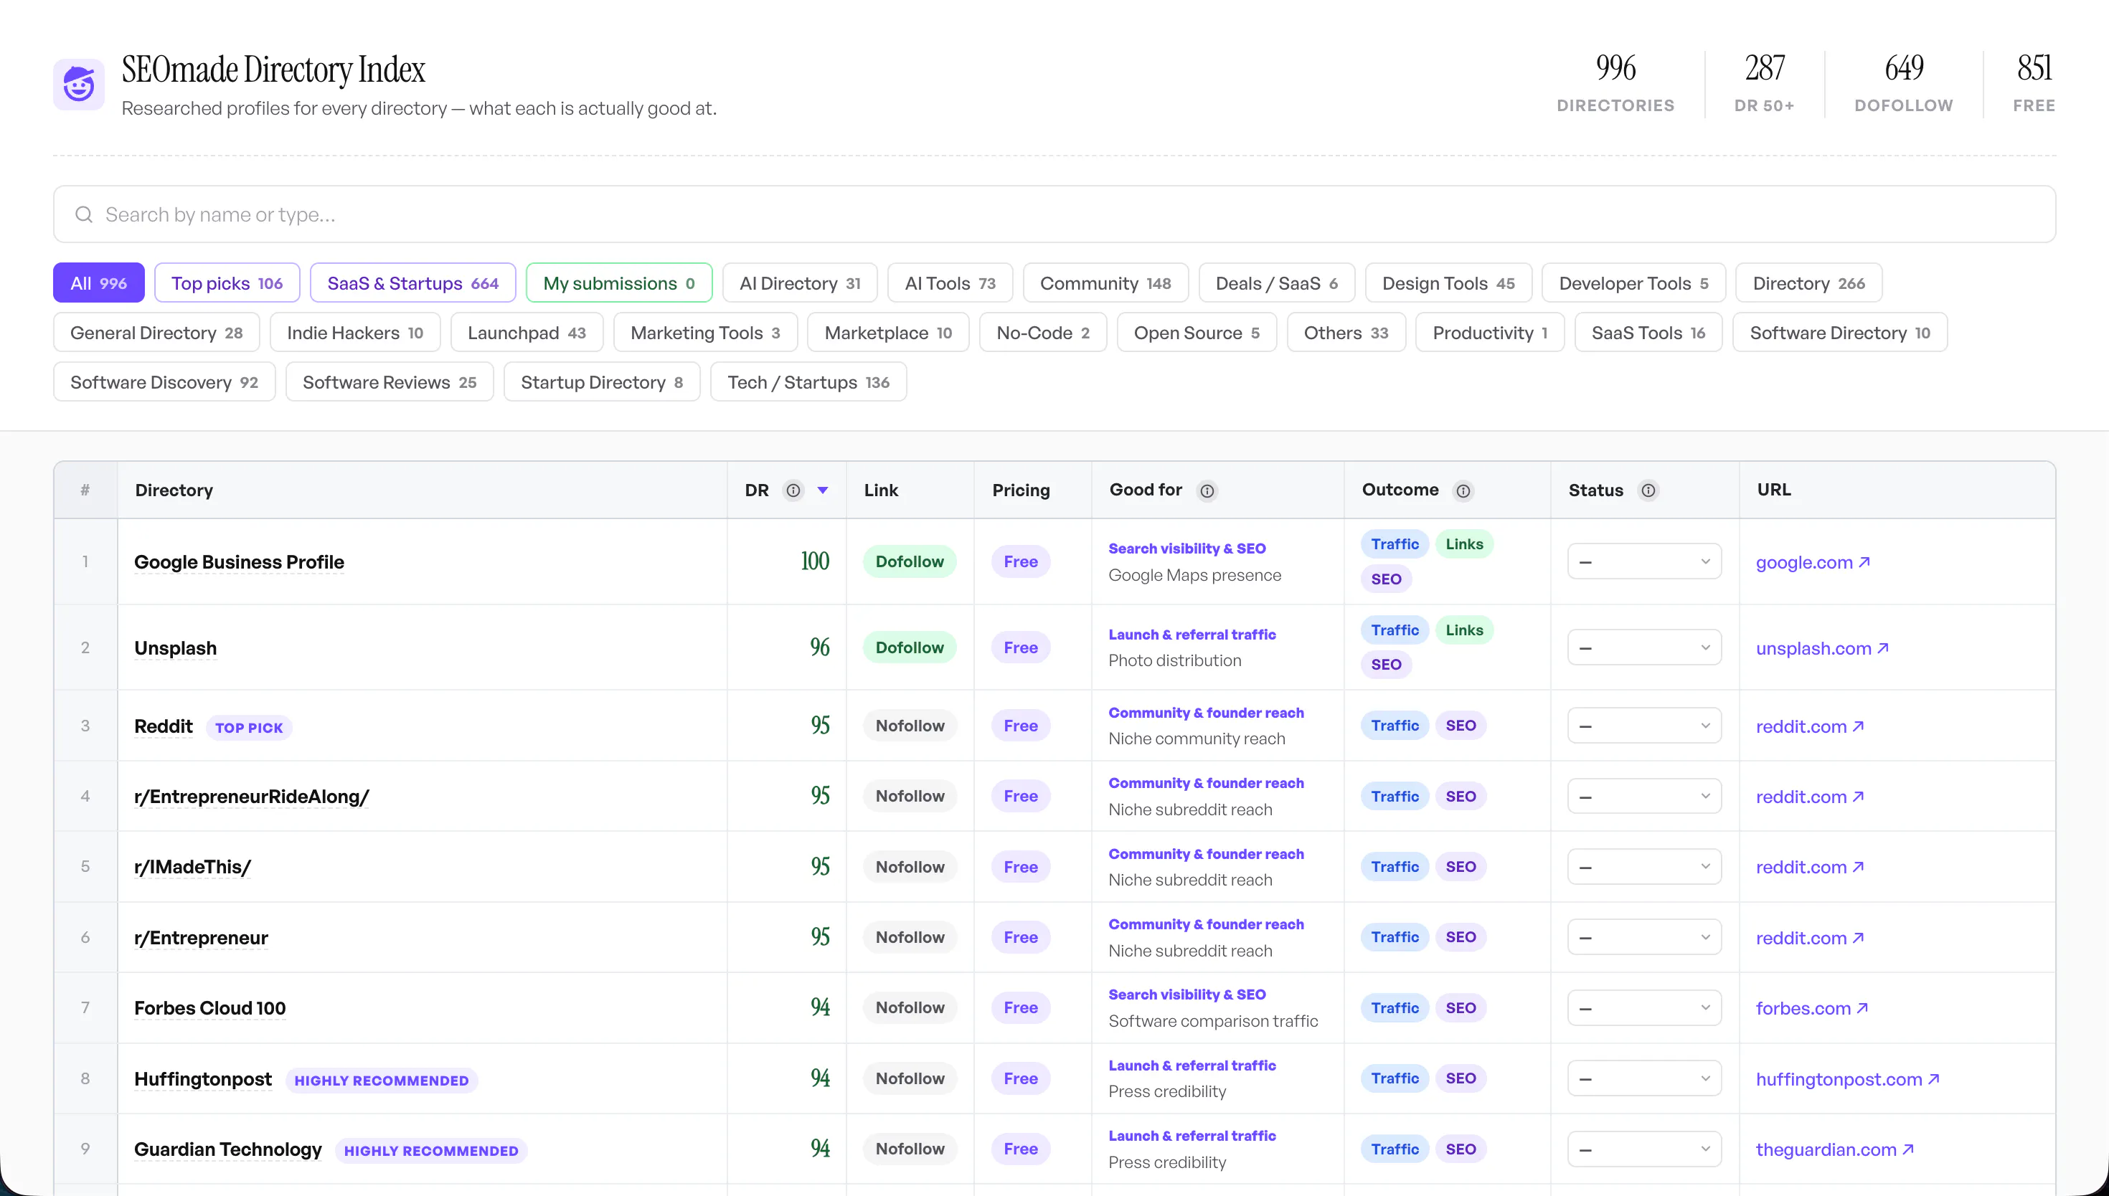The width and height of the screenshot is (2109, 1196).
Task: Filter by Productivity category
Action: (x=1489, y=333)
